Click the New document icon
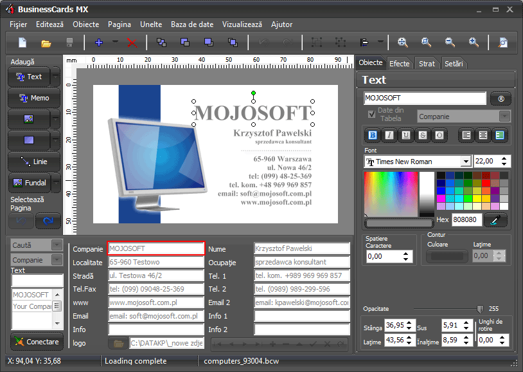 pos(22,42)
